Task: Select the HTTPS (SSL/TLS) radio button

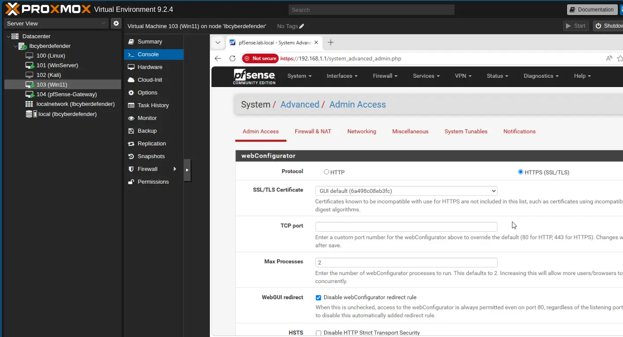Action: 521,172
